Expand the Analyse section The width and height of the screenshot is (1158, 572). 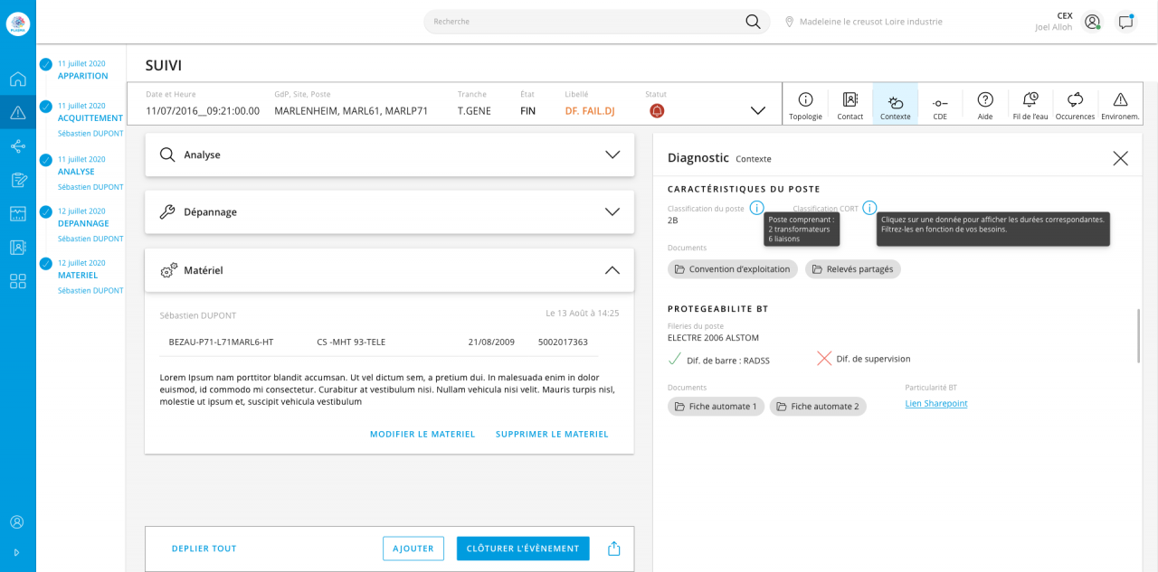[x=612, y=155]
